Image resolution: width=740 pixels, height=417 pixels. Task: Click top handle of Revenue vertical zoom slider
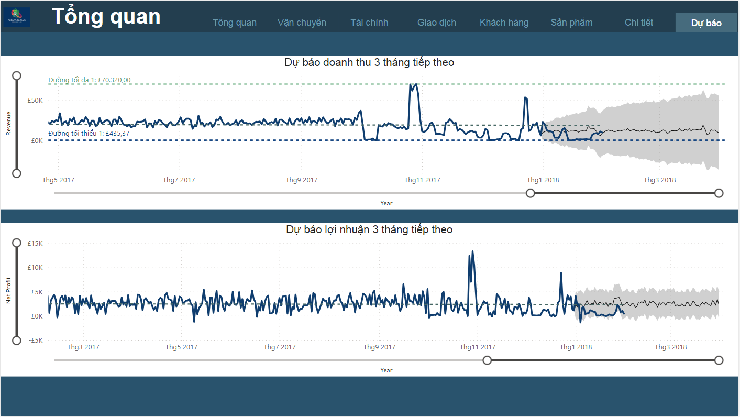(x=17, y=75)
